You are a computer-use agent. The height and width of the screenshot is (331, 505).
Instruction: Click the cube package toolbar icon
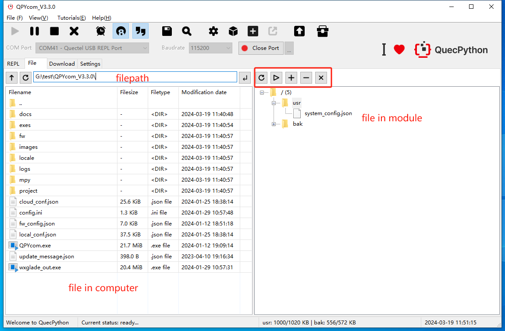[233, 31]
